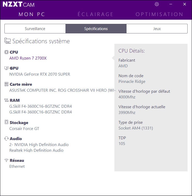
Task: Click the Audio headphones icon
Action: tap(6, 139)
